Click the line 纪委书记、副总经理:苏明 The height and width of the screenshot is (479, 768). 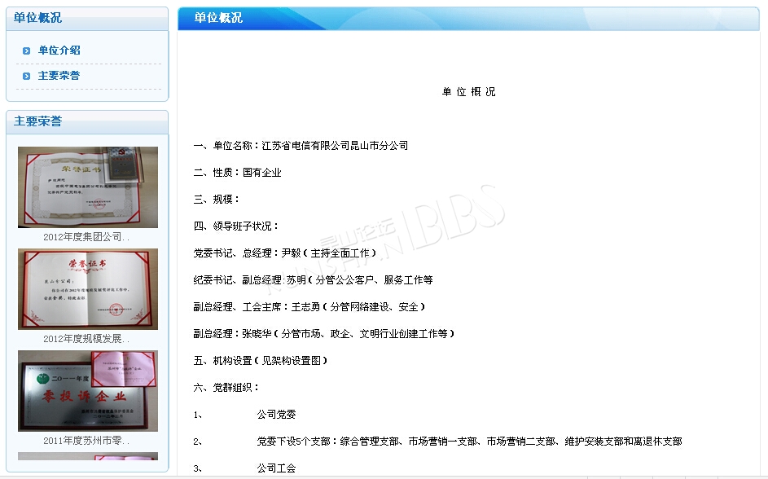(313, 280)
